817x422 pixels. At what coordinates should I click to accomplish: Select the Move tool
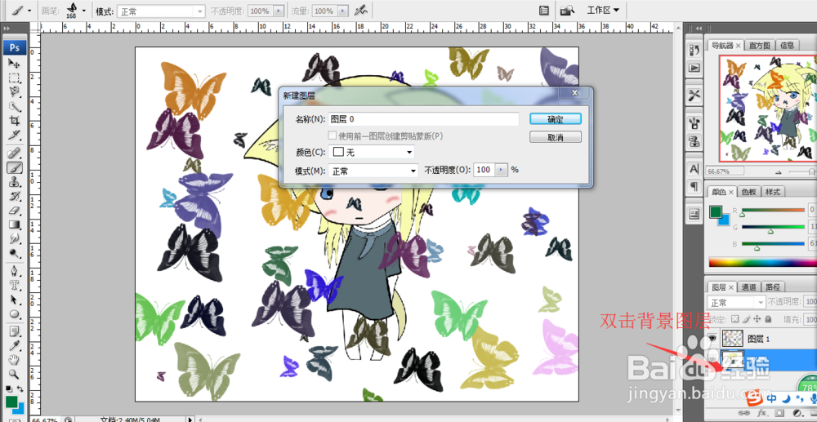[15, 64]
